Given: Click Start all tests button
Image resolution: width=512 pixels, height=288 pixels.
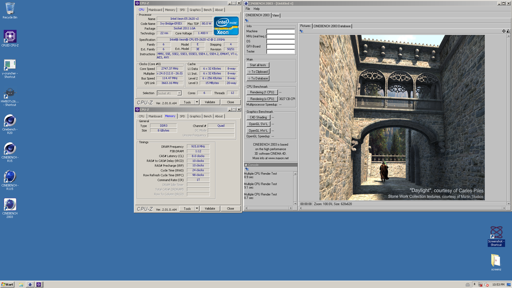Looking at the screenshot, I should point(258,65).
